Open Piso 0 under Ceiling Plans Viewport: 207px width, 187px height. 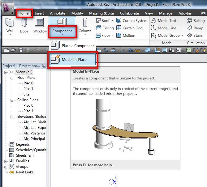click(x=28, y=105)
